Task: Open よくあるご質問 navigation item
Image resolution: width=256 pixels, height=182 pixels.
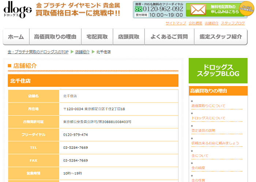Action: [169, 37]
